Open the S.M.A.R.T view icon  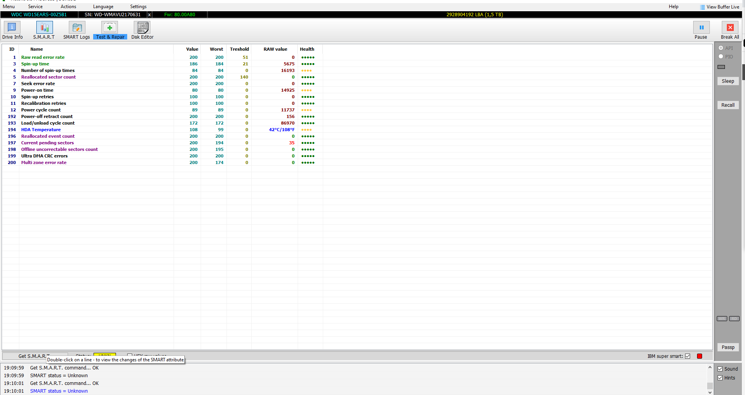(44, 27)
